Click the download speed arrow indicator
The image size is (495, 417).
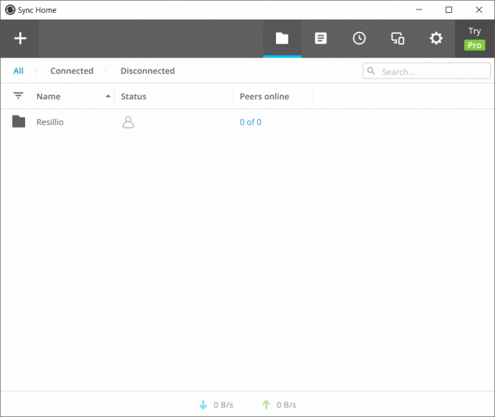[203, 405]
